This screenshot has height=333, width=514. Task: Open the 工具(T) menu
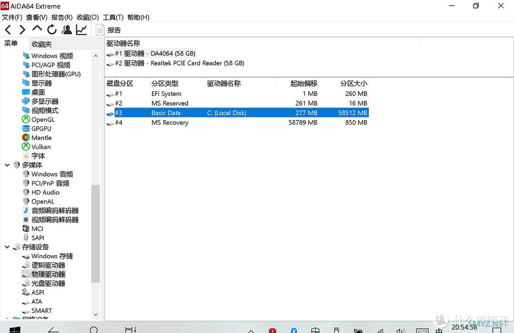pos(113,18)
